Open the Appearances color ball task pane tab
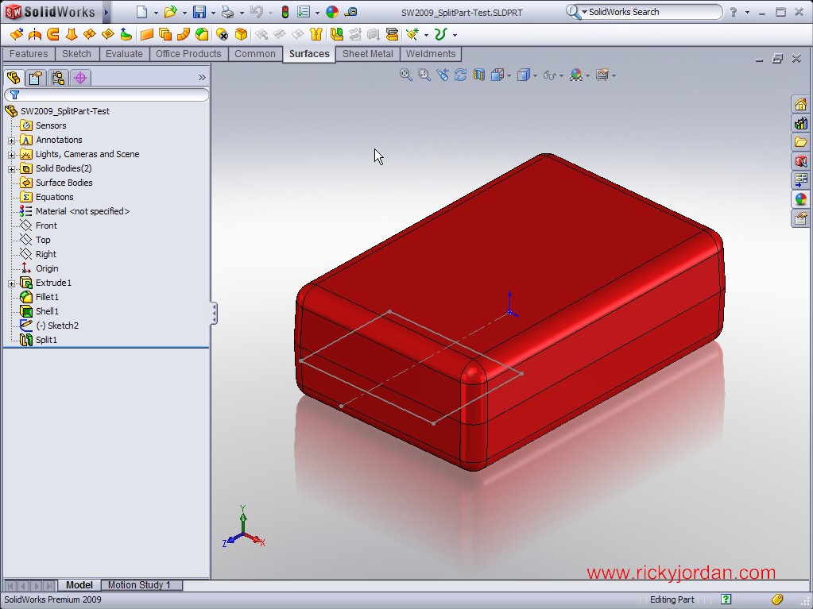 [x=800, y=199]
